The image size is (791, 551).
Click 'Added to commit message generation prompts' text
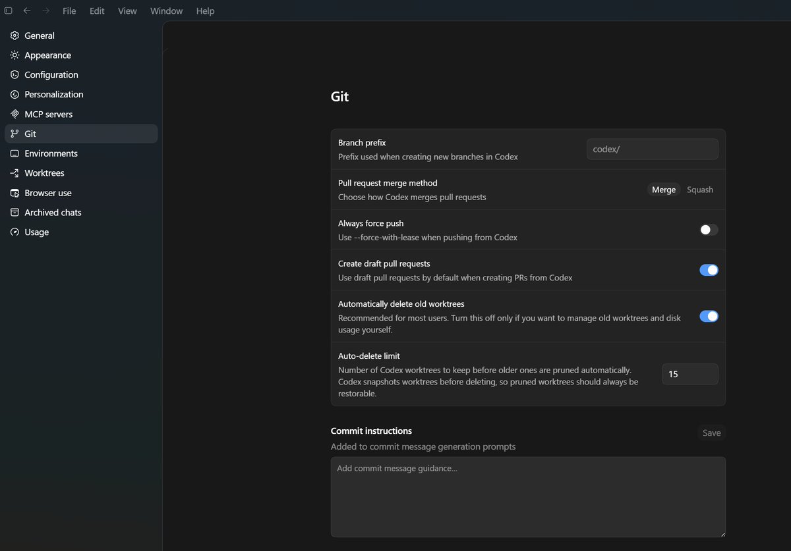click(x=423, y=446)
